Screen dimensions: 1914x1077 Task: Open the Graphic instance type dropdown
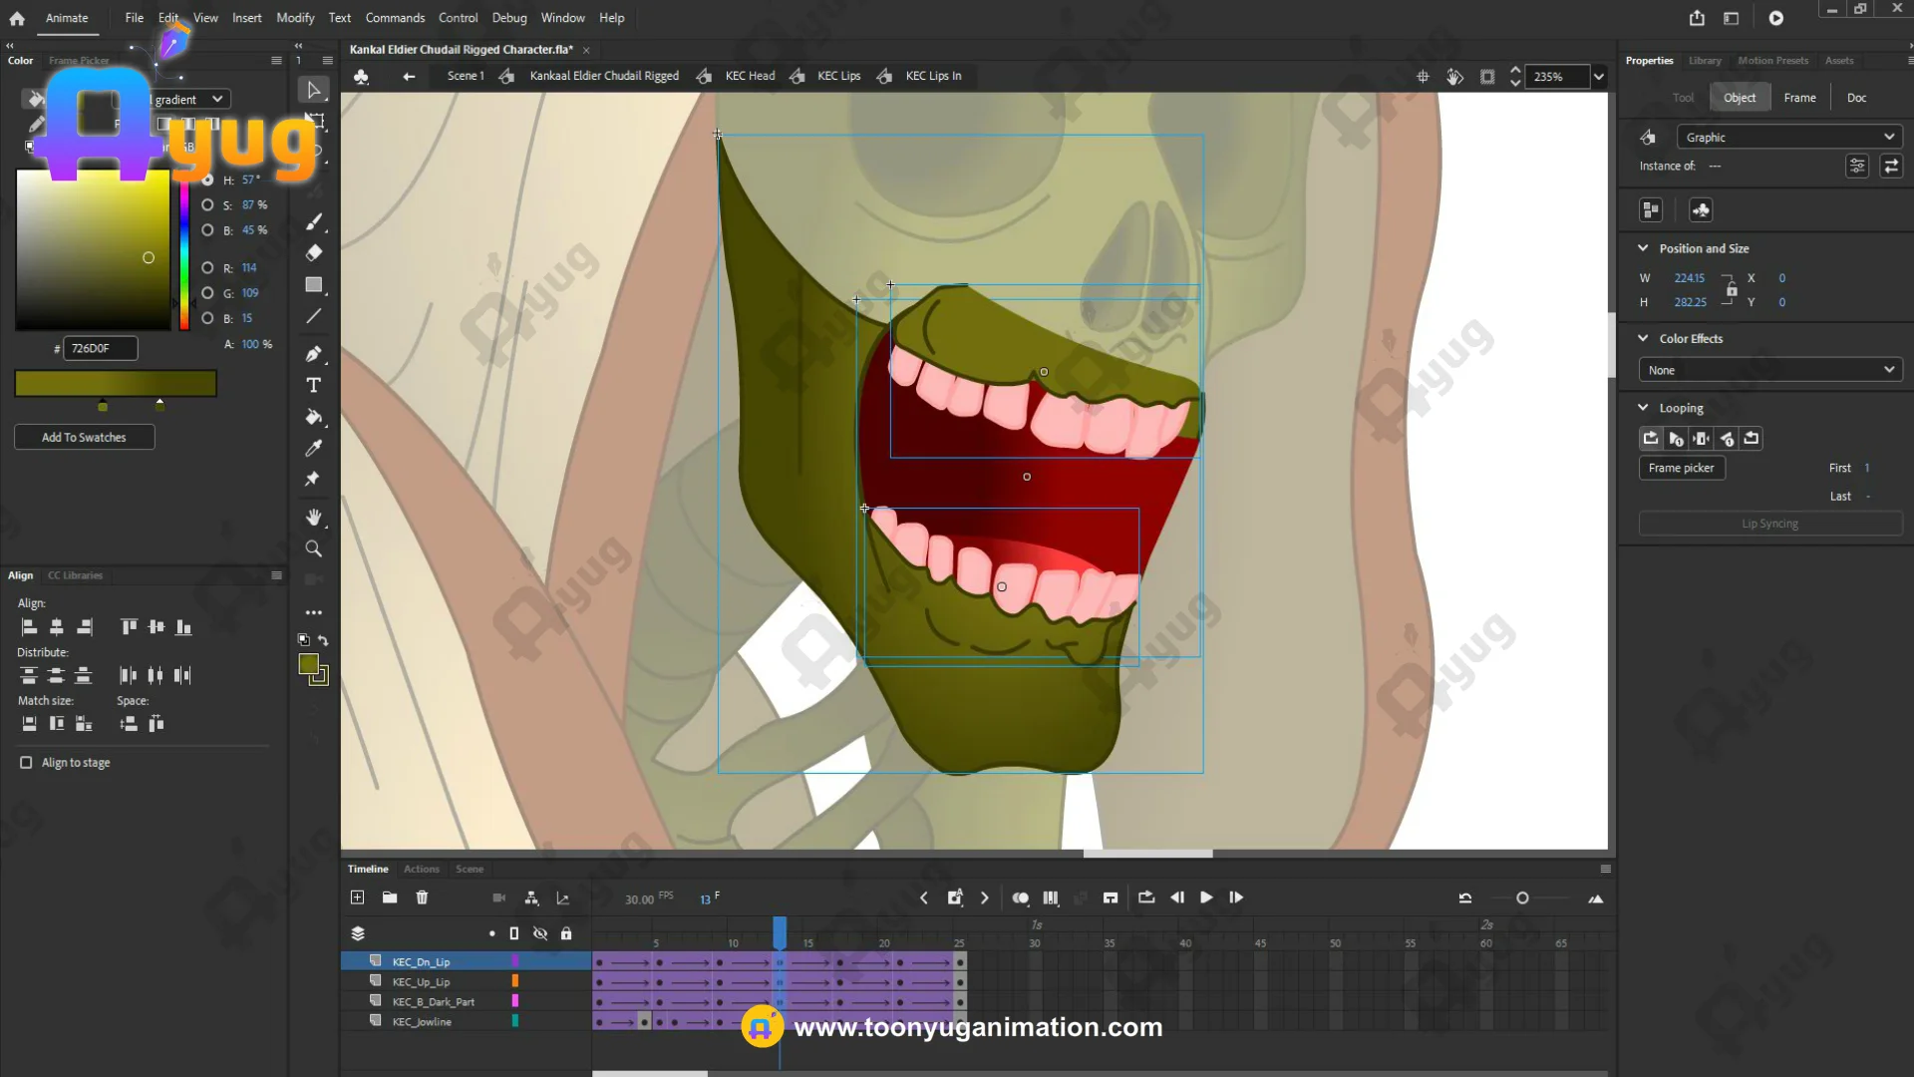[x=1789, y=138]
